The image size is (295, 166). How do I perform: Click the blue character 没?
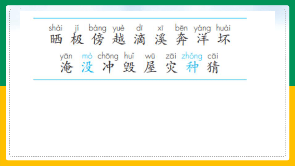(87, 67)
